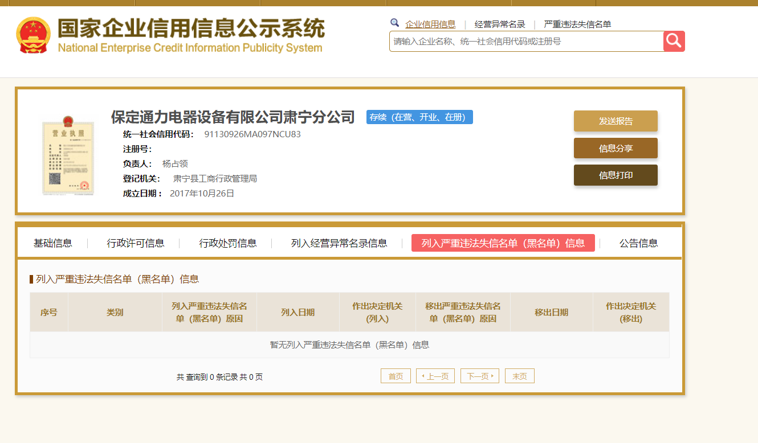Click the establishment date 2017年10月26日
This screenshot has height=443, width=758.
click(202, 194)
